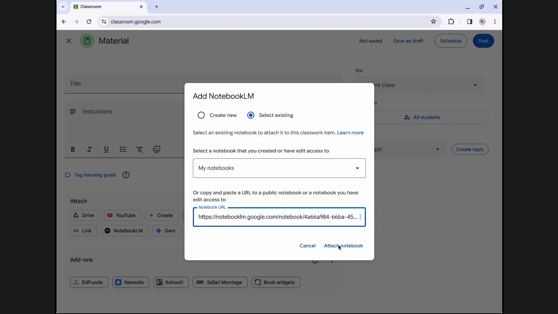Select the Create new radio option
Image resolution: width=558 pixels, height=314 pixels.
(201, 115)
